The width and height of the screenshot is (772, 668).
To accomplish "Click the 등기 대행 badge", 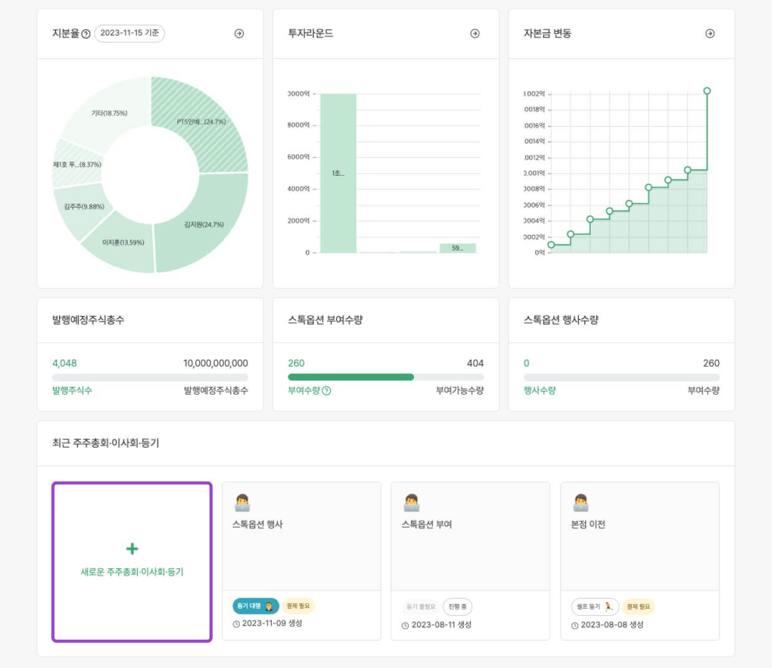I will (255, 606).
